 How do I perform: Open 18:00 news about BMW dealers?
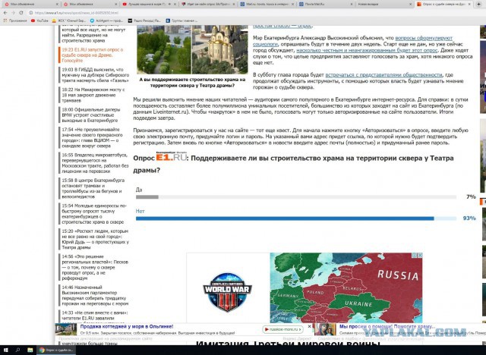click(91, 115)
